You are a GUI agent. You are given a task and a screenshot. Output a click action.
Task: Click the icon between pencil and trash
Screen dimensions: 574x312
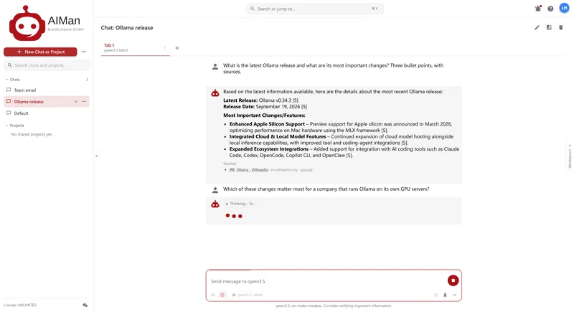[x=549, y=27]
